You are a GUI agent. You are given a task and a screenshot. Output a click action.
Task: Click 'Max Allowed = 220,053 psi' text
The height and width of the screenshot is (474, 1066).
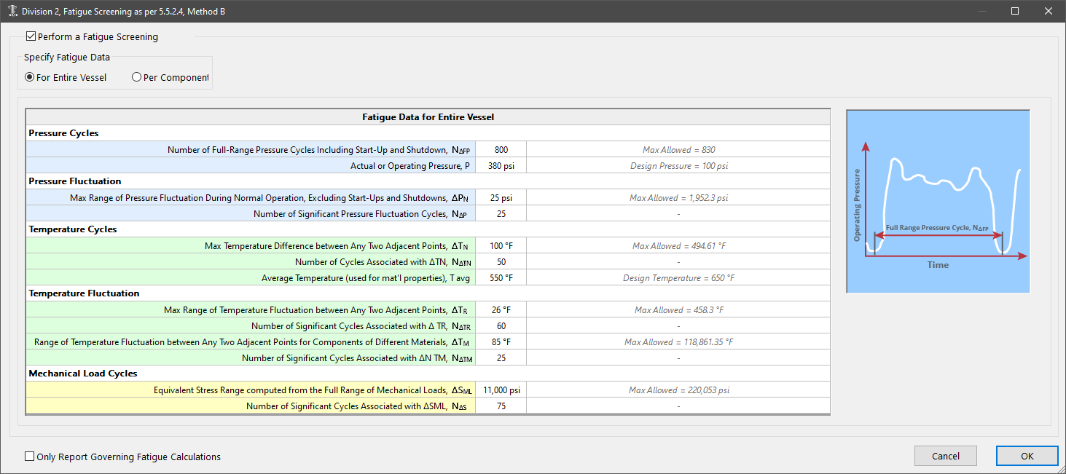point(678,390)
